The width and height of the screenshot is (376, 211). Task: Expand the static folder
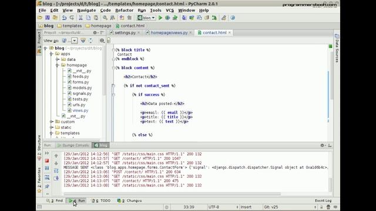pyautogui.click(x=51, y=128)
